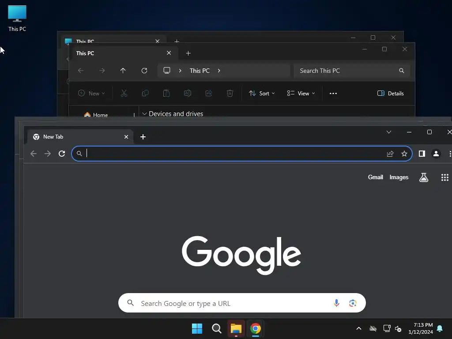Add a new File Explorer tab
Image resolution: width=452 pixels, height=339 pixels.
[188, 53]
